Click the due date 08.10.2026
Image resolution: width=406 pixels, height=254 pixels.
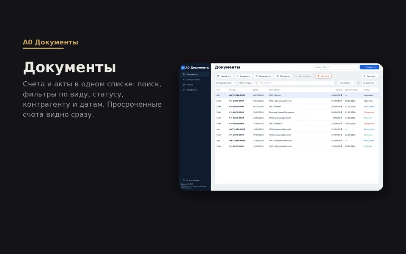click(350, 101)
